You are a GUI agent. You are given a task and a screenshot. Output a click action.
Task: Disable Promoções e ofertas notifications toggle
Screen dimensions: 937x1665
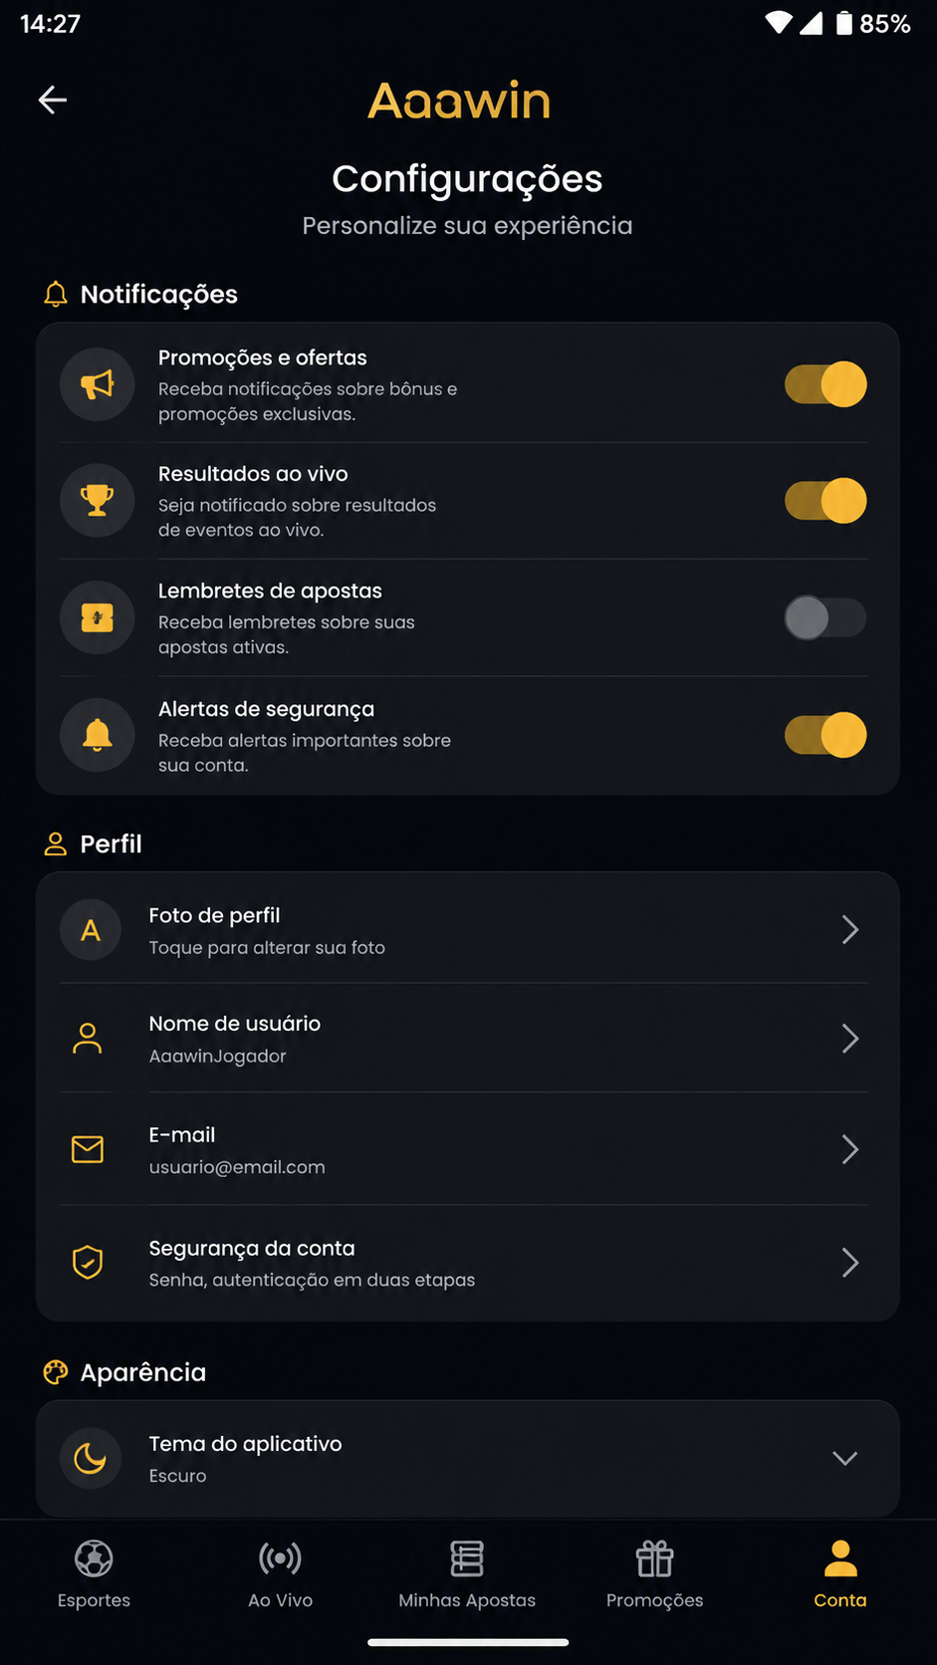(825, 384)
